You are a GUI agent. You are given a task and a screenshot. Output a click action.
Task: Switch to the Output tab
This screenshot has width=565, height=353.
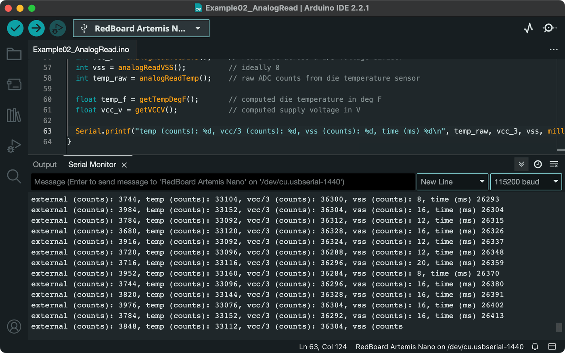45,165
